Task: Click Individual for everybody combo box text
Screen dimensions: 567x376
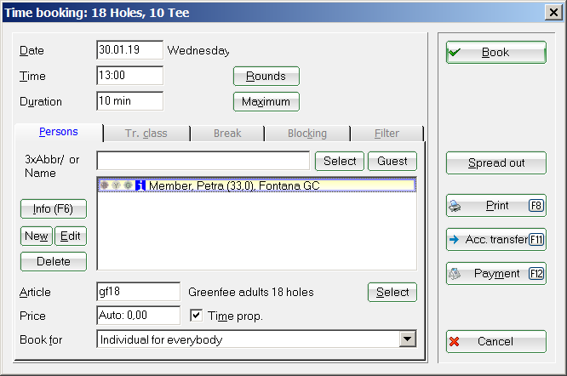Action: click(x=161, y=339)
